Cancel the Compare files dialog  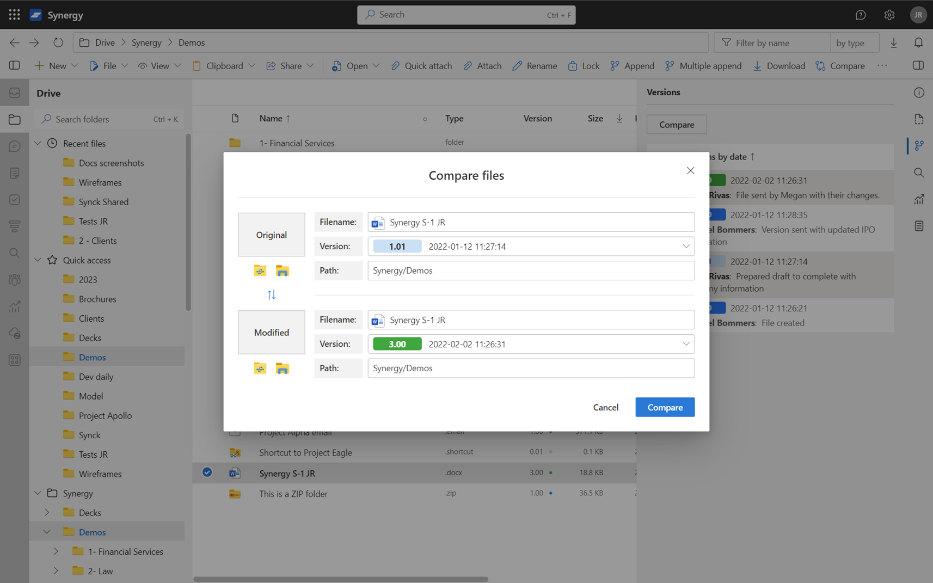tap(605, 407)
